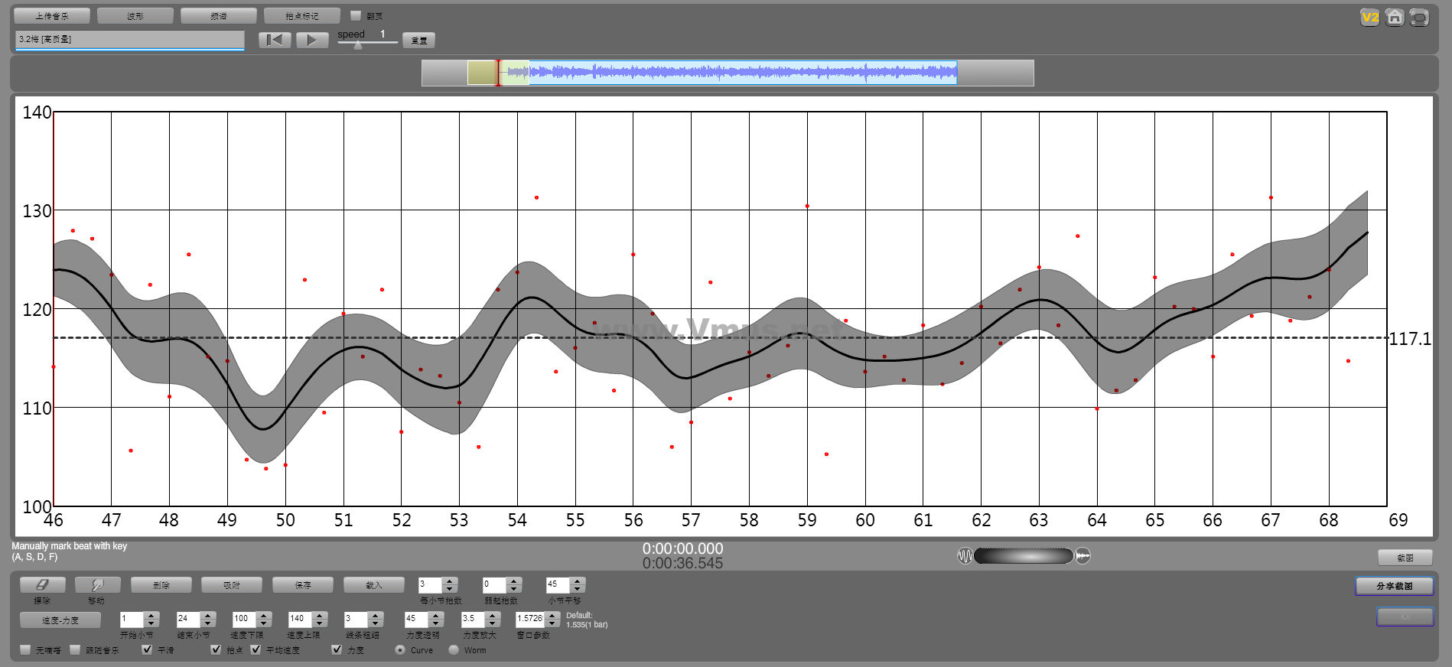Select the Worm radio button
The height and width of the screenshot is (667, 1452).
click(454, 649)
